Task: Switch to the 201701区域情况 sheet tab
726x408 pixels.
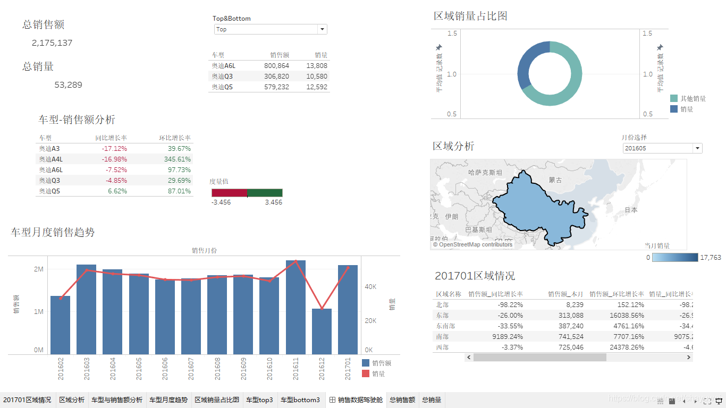Action: coord(27,400)
